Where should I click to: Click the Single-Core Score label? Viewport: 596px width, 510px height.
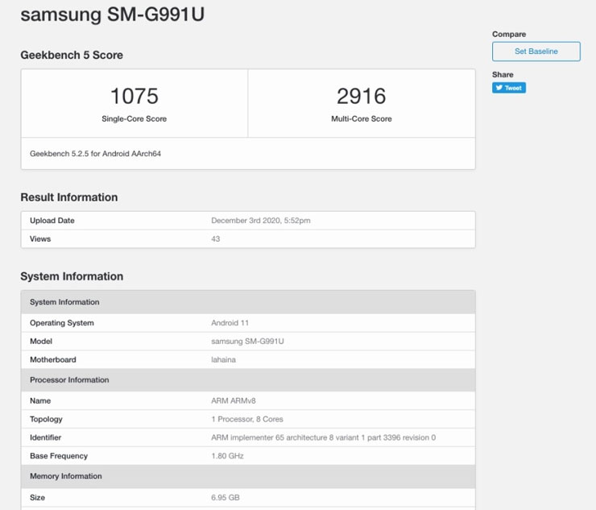click(135, 118)
